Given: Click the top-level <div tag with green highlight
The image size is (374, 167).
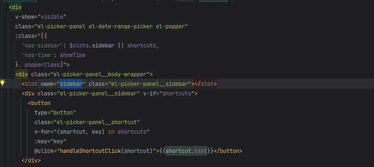Looking at the screenshot, I should 15,7.
